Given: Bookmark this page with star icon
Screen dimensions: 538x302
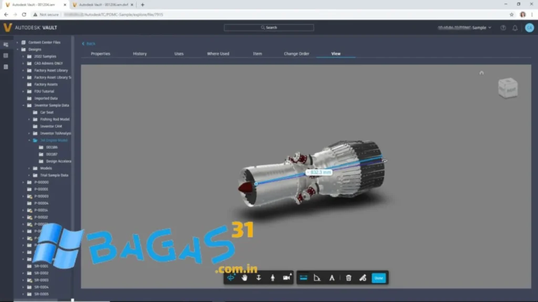Looking at the screenshot, I should point(512,14).
